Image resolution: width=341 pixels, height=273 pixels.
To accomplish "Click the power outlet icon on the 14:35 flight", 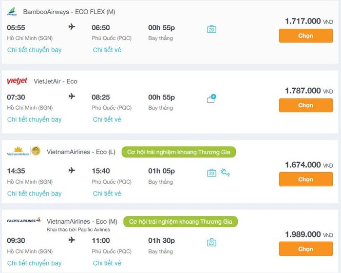I will [x=225, y=173].
